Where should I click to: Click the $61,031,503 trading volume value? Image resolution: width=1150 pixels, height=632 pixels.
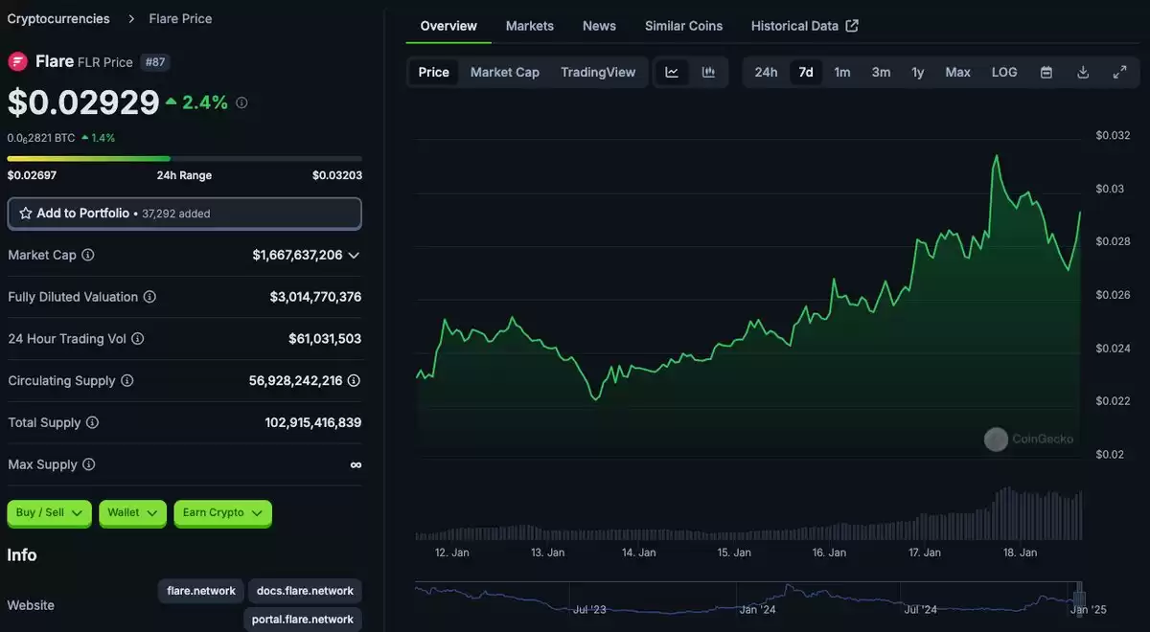tap(325, 339)
